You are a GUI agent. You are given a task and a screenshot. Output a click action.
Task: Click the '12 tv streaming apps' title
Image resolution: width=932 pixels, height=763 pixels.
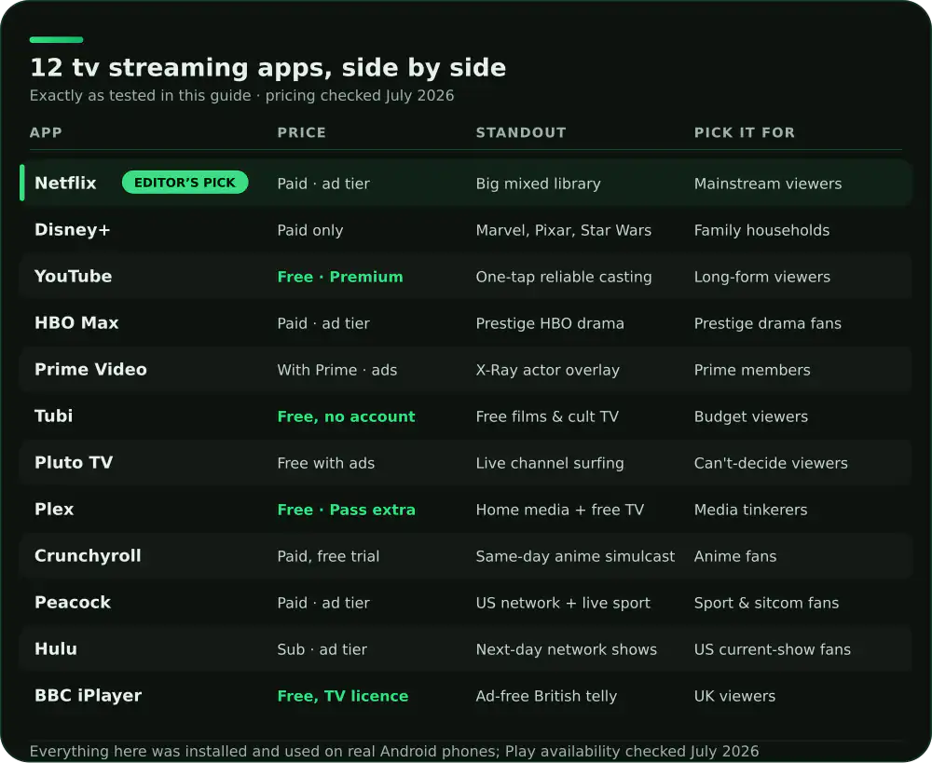[267, 68]
